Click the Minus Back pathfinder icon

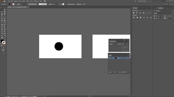click(151, 18)
